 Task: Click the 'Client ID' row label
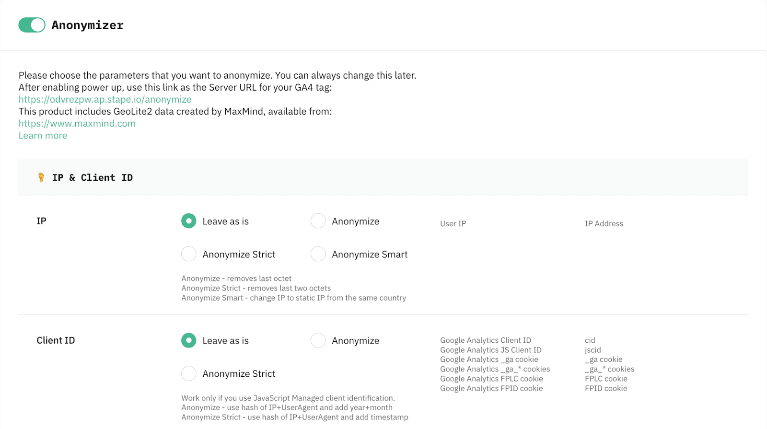(56, 340)
